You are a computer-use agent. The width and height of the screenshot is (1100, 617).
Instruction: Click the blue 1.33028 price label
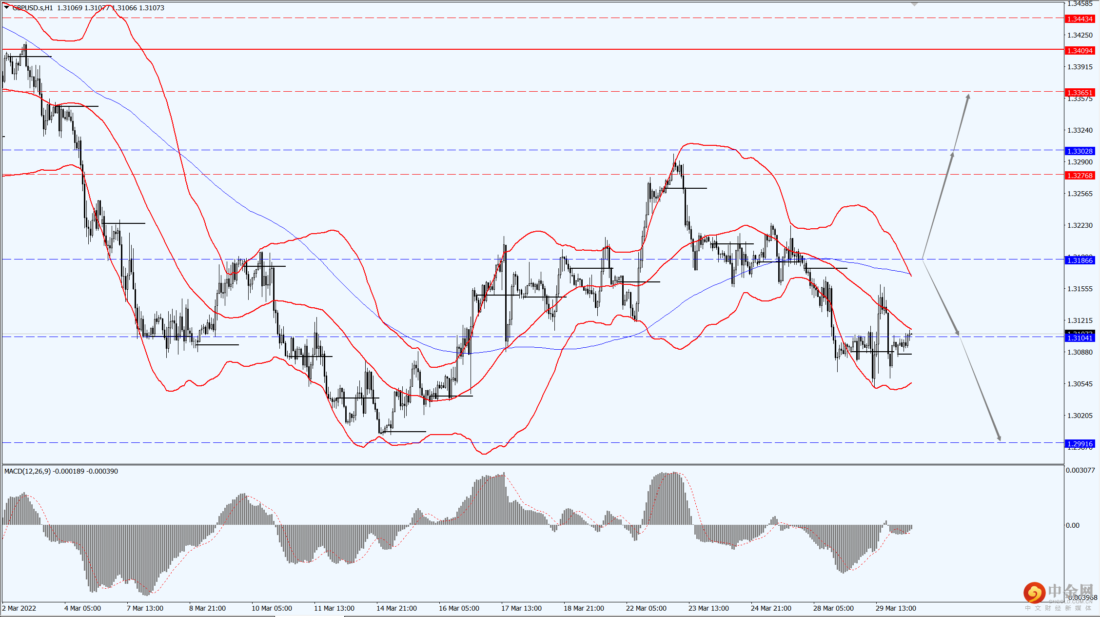[1080, 151]
